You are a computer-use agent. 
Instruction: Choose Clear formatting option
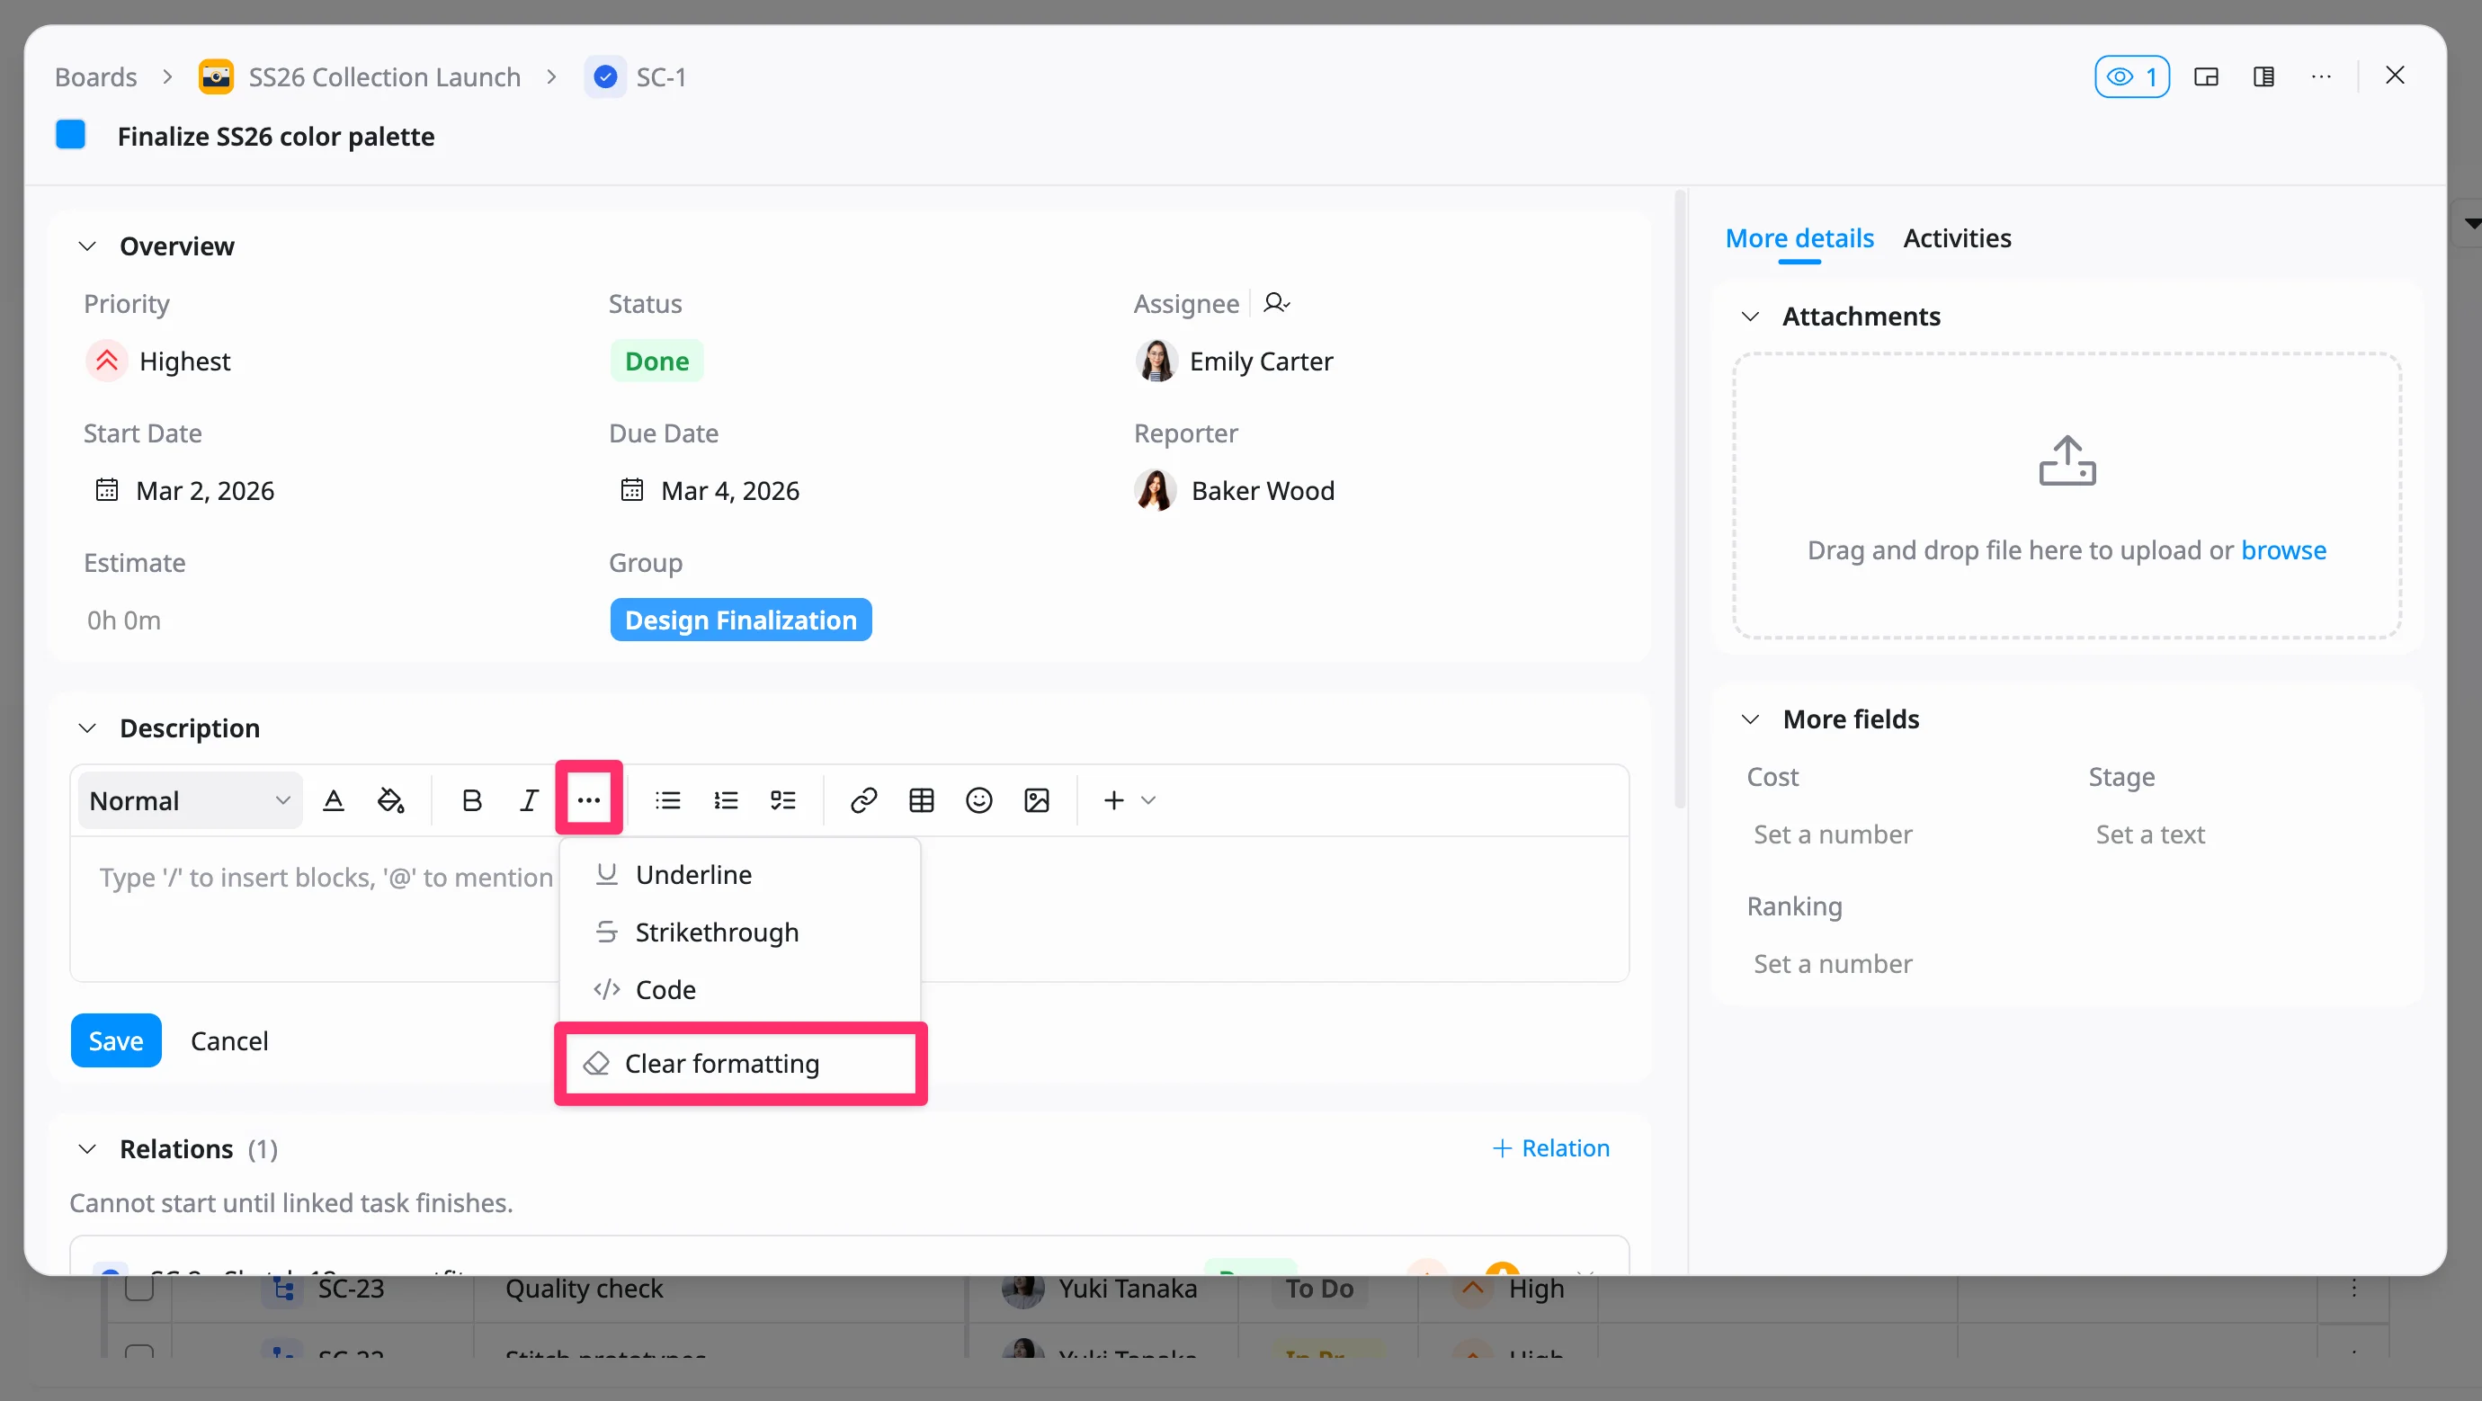pos(740,1063)
